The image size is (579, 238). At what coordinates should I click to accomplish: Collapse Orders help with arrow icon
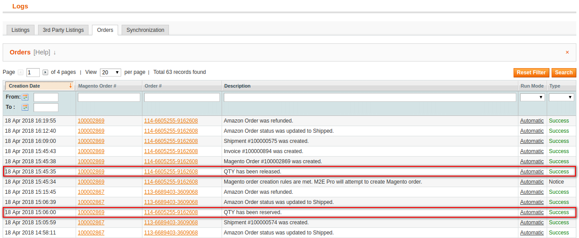[x=55, y=53]
